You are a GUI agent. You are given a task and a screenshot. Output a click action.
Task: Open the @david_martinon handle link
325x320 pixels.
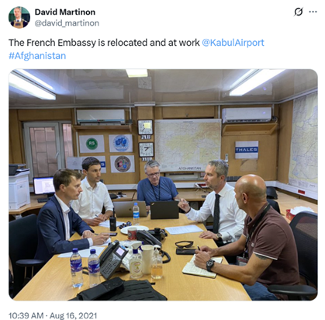[x=67, y=23]
